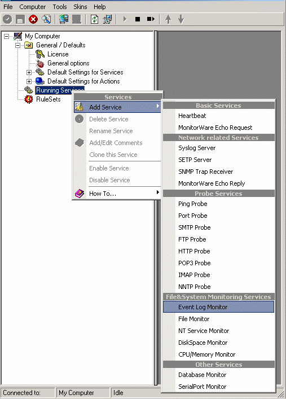Expand Default Settings for Services node
286x399 pixels.
coord(29,73)
